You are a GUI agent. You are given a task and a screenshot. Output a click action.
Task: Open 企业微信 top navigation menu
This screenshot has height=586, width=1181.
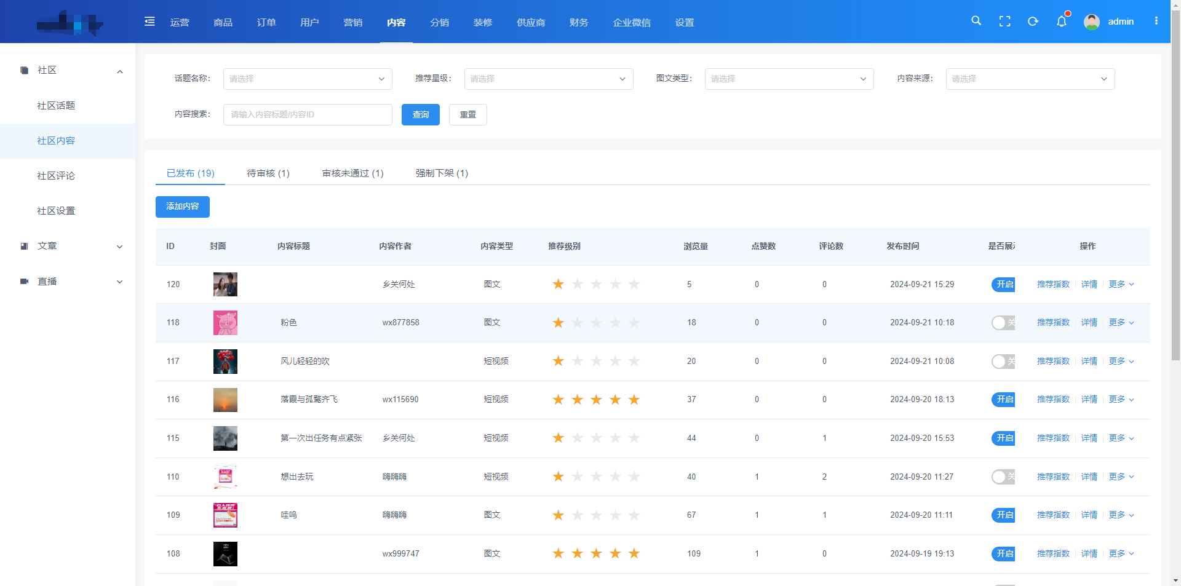632,22
